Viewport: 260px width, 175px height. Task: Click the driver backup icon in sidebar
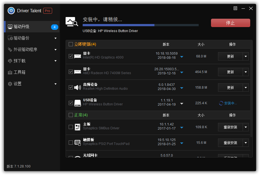10,38
